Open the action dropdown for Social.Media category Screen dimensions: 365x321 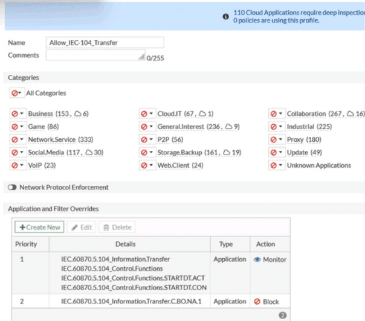click(22, 152)
